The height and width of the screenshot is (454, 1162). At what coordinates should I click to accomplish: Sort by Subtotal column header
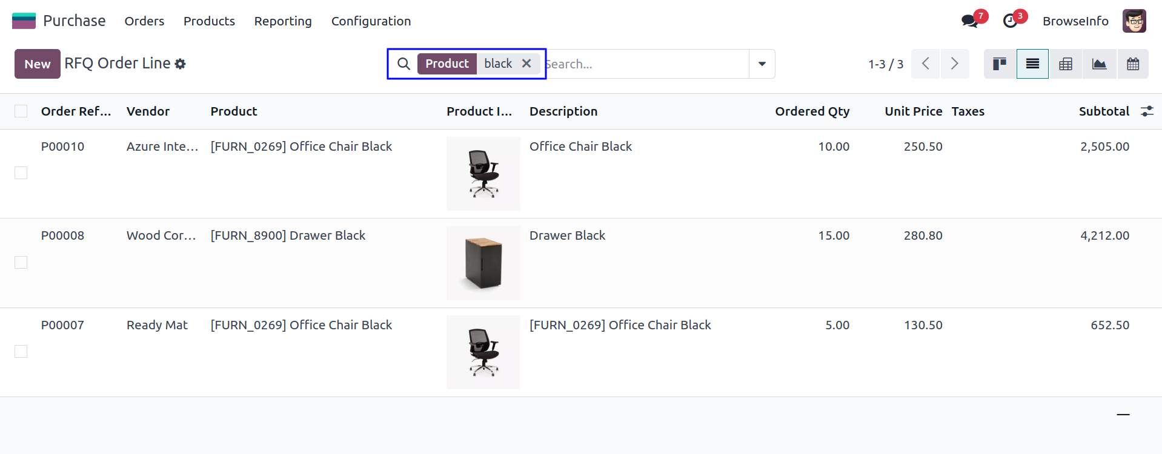tap(1104, 111)
